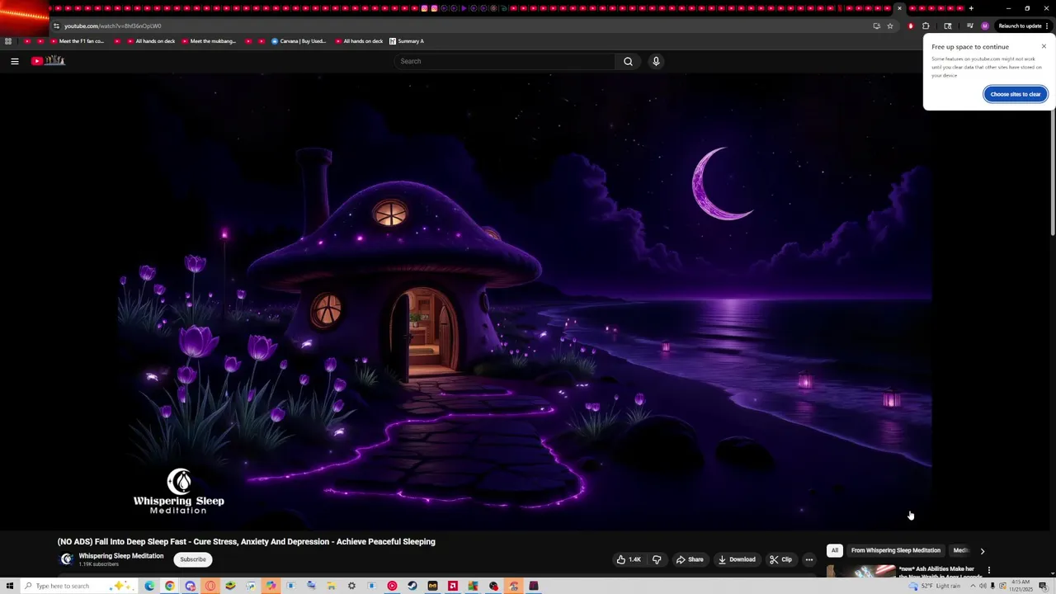Click the red extension icon in toolbar
Viewport: 1056px width, 594px height.
(x=911, y=26)
